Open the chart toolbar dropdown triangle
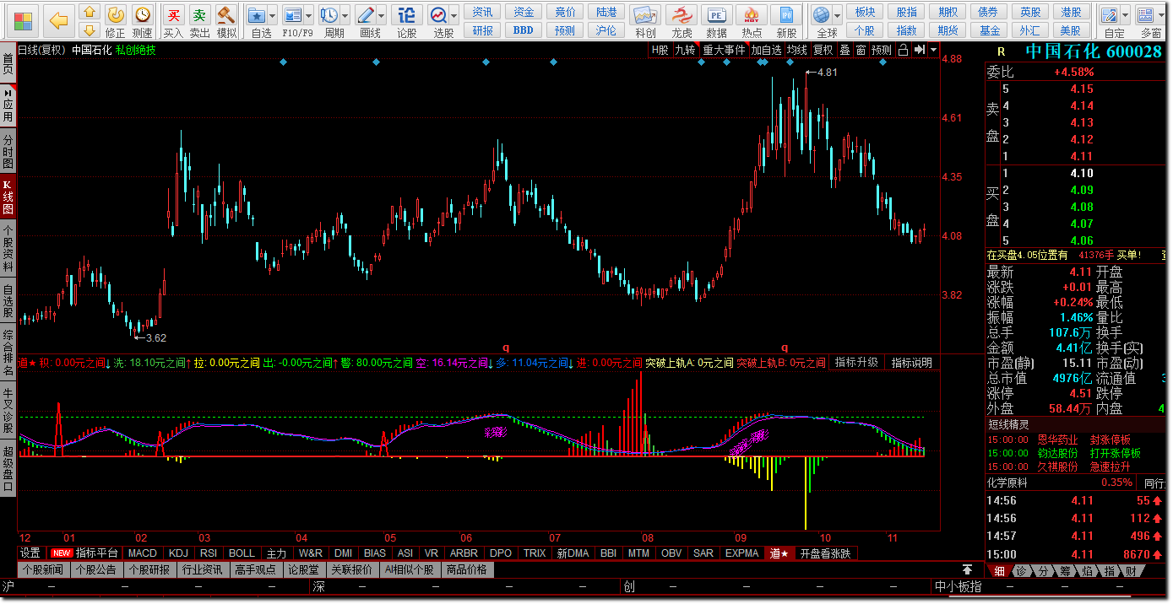The image size is (1173, 604). point(933,50)
